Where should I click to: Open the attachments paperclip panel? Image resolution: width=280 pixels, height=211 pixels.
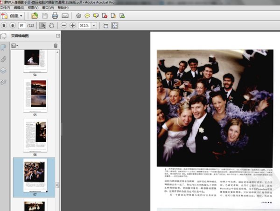pyautogui.click(x=3, y=59)
